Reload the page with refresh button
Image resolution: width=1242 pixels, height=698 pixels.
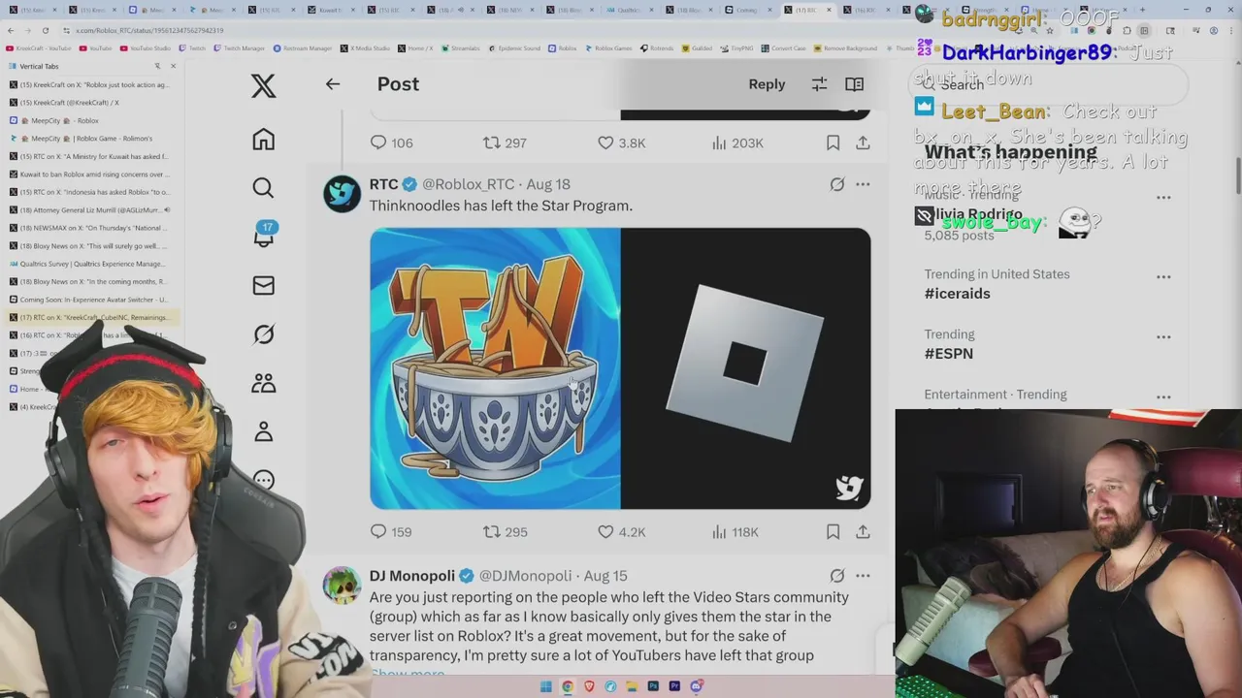[x=45, y=30]
